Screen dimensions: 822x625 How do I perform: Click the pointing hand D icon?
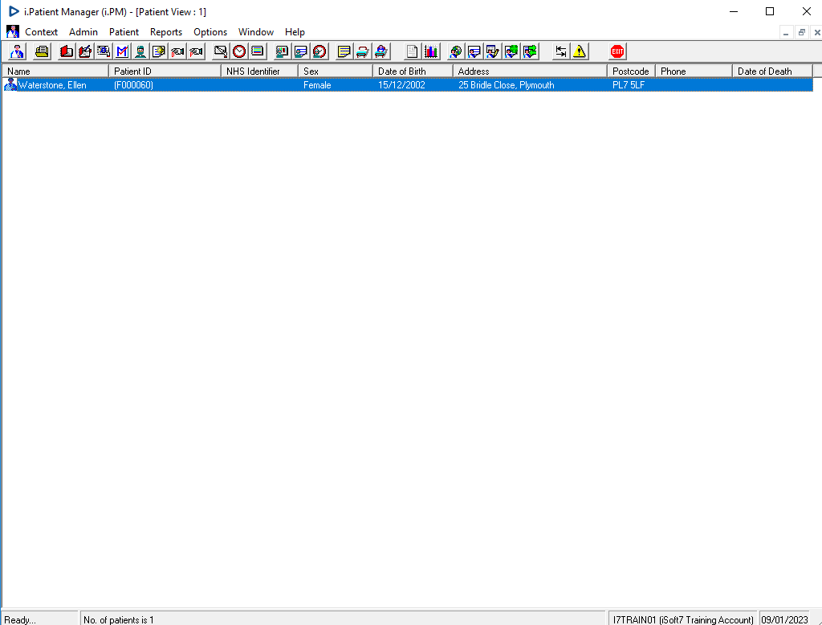[x=177, y=51]
